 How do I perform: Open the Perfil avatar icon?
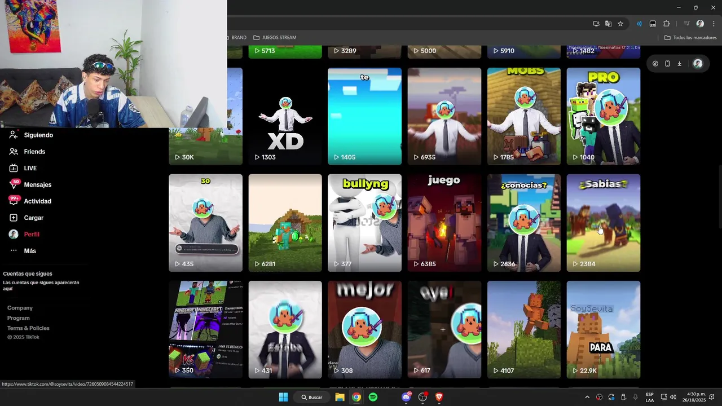point(14,234)
